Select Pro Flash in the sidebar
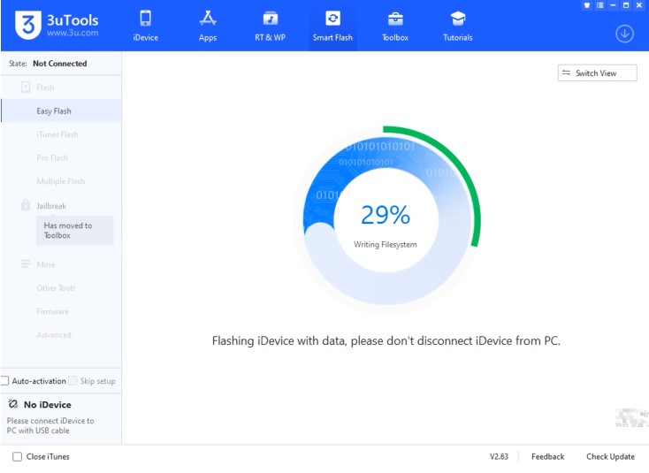Image resolution: width=649 pixels, height=473 pixels. 52,158
